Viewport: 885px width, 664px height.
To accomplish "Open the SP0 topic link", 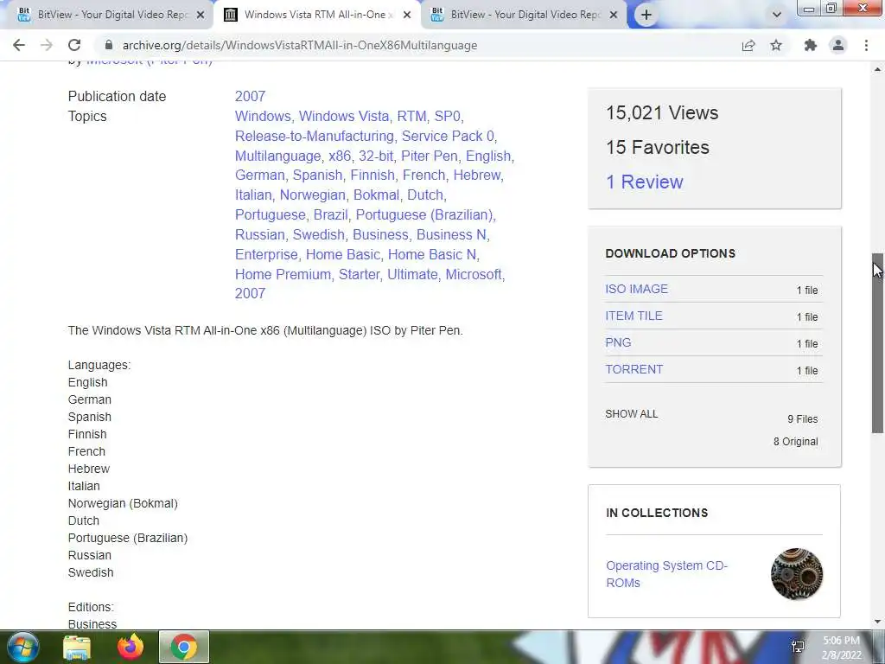I will coord(447,117).
